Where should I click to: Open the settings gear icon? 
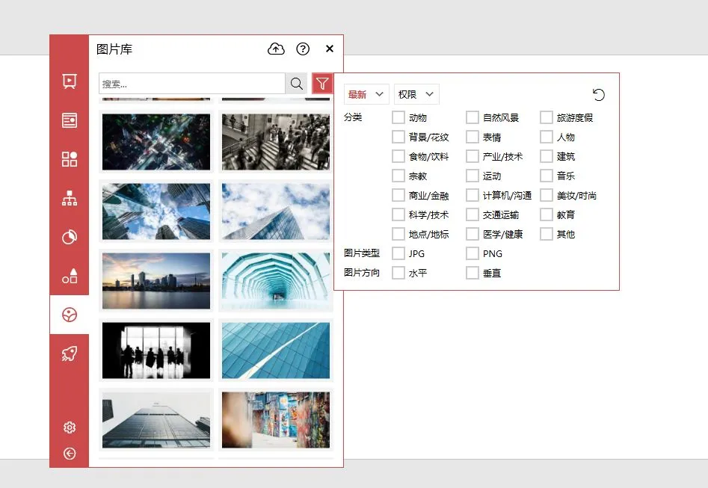coord(69,427)
